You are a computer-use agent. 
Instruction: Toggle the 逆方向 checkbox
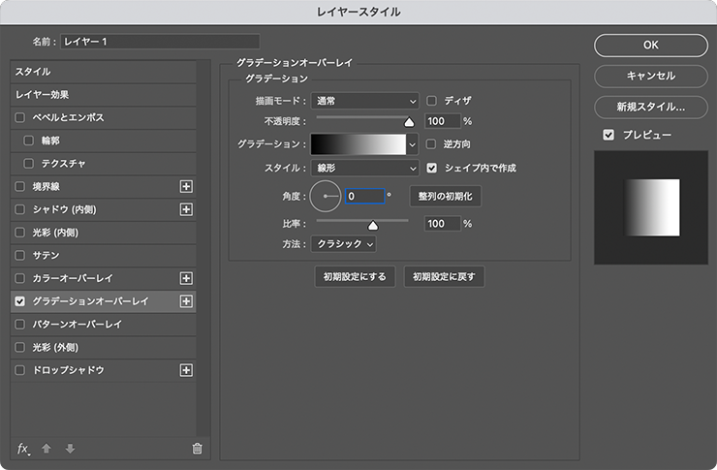point(432,144)
